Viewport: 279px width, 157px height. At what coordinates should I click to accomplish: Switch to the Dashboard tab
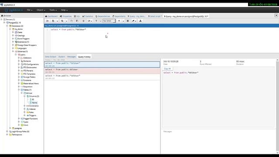pyautogui.click(x=51, y=16)
